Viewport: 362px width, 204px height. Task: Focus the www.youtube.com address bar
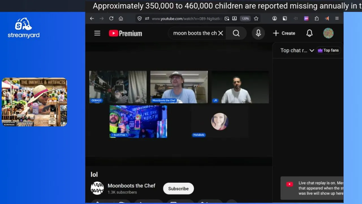pos(187,19)
